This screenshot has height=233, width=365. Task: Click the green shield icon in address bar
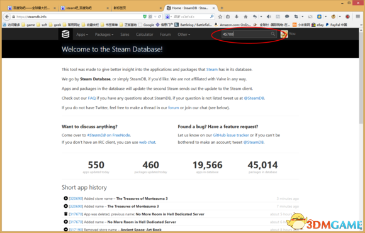pos(145,16)
